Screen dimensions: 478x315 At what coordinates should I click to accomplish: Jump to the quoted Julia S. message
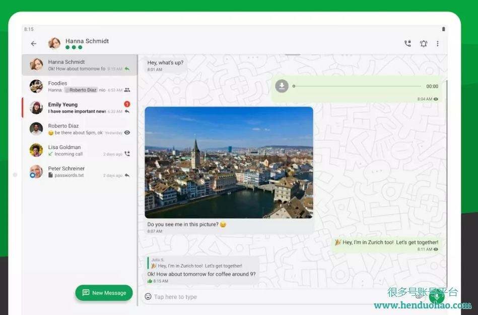(195, 263)
